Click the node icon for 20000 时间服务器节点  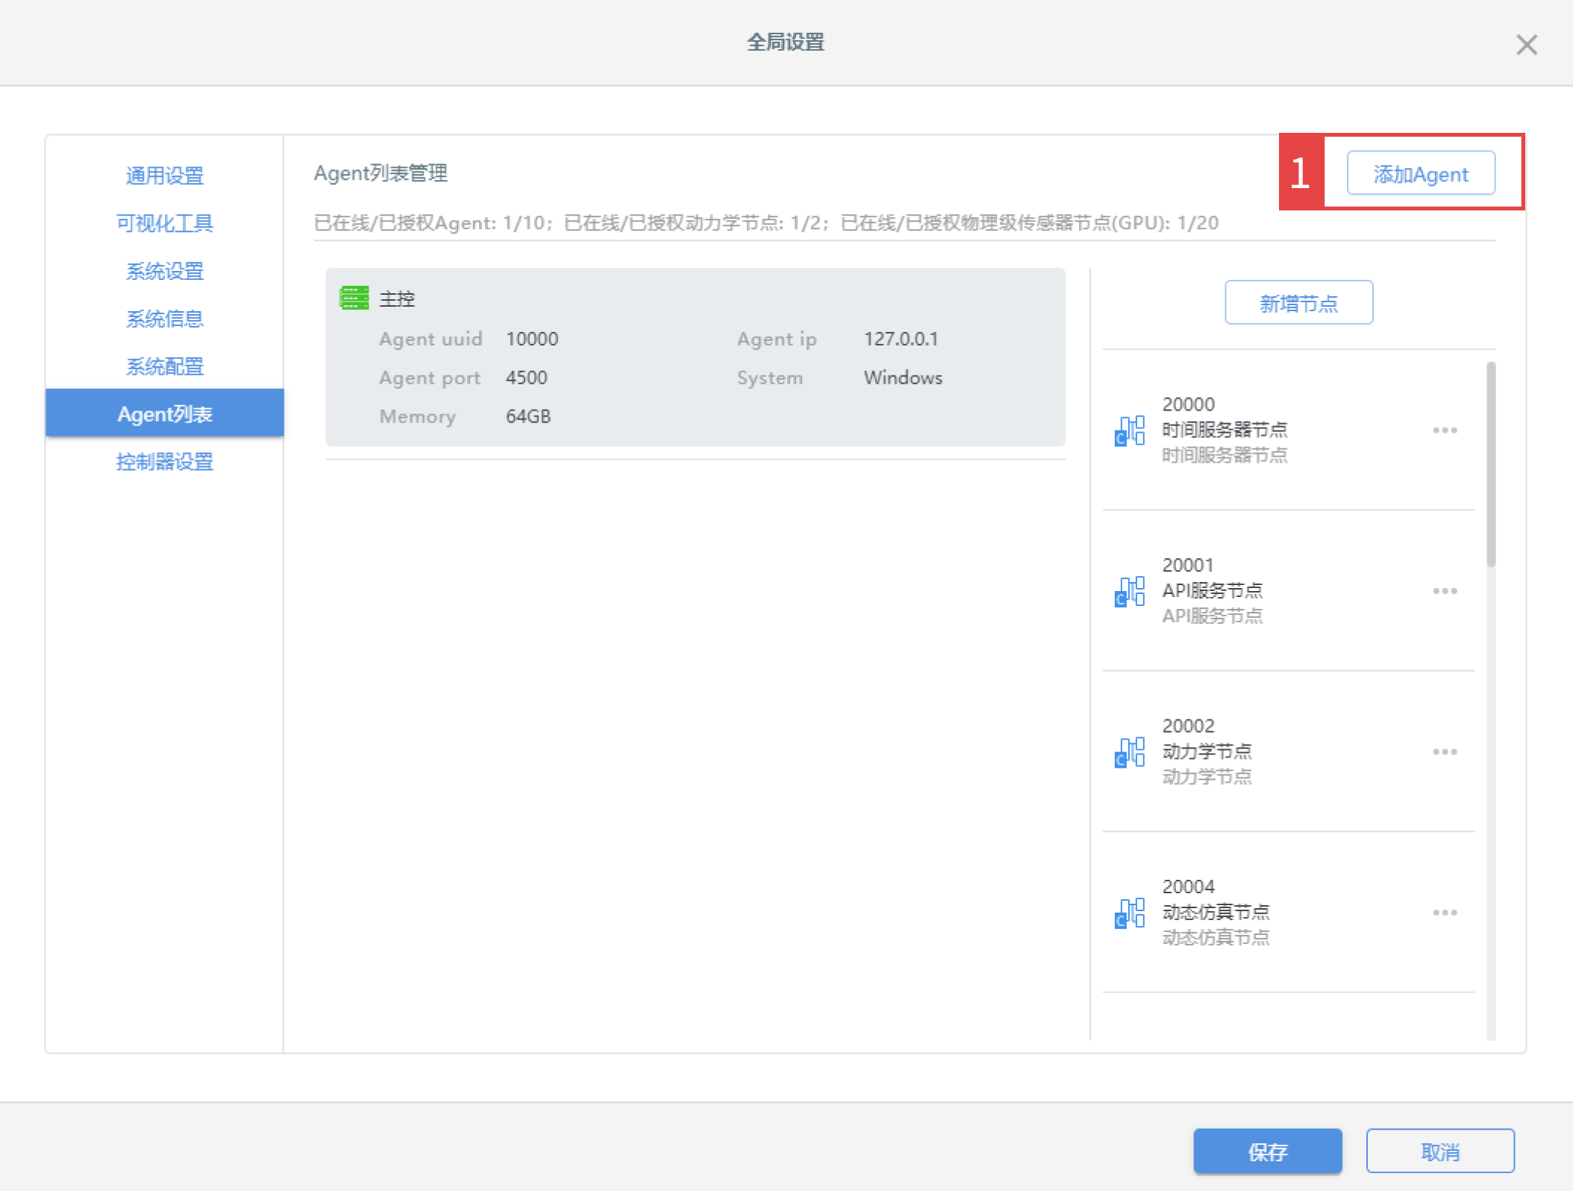pyautogui.click(x=1130, y=431)
